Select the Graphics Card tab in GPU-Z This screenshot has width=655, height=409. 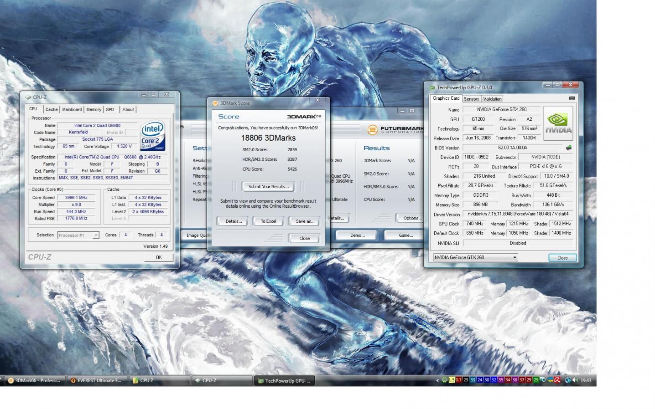tap(446, 98)
